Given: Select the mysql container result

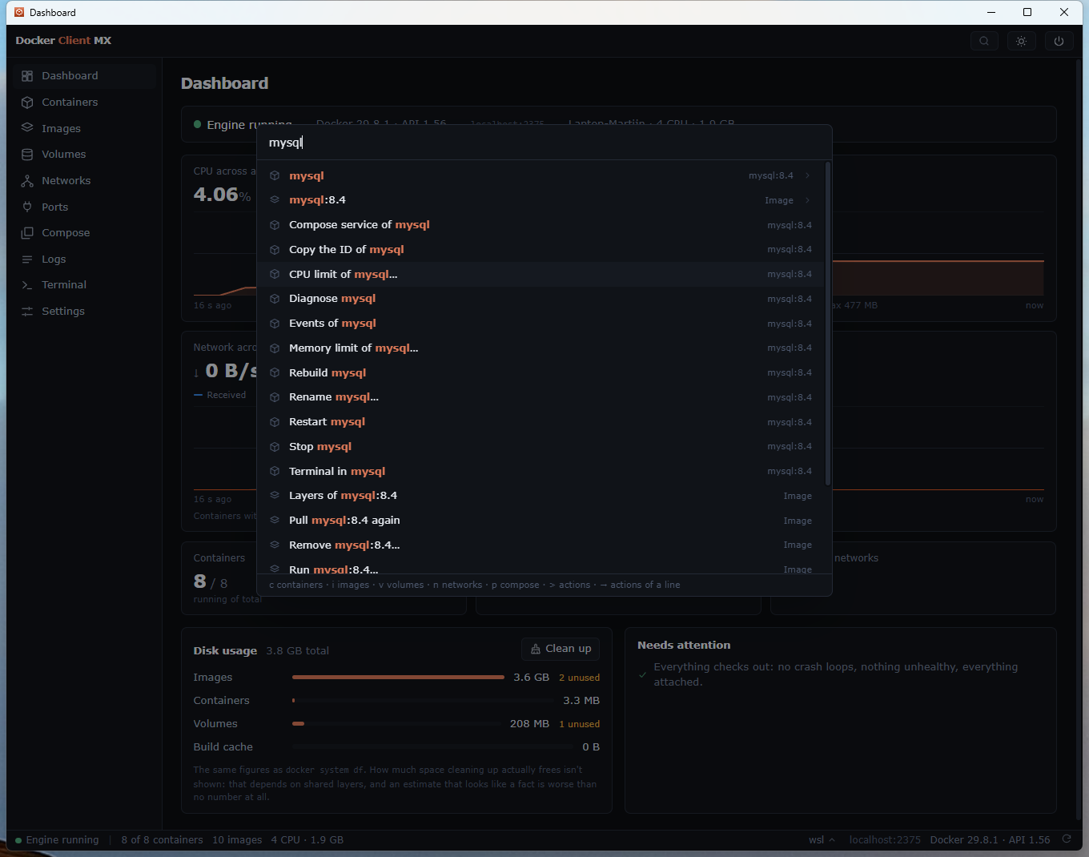Looking at the screenshot, I should 540,175.
